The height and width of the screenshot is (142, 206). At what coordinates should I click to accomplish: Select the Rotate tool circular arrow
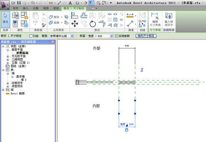point(93,24)
